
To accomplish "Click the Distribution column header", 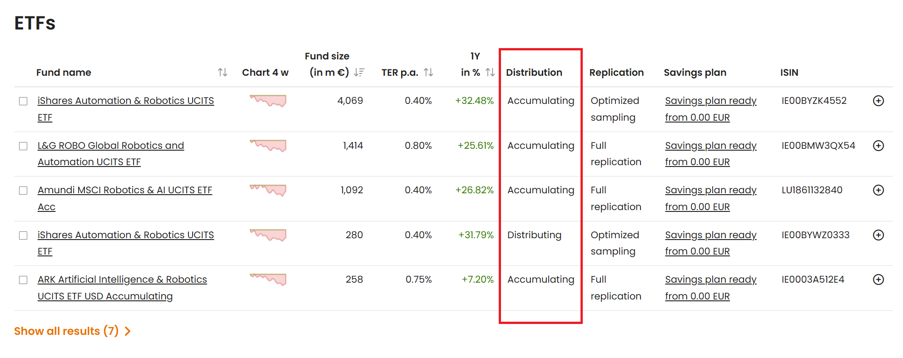I will pyautogui.click(x=534, y=73).
